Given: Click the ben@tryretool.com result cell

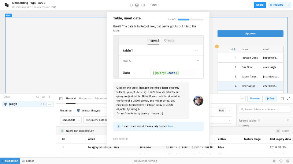Looking at the screenshot, I should click(x=100, y=147).
